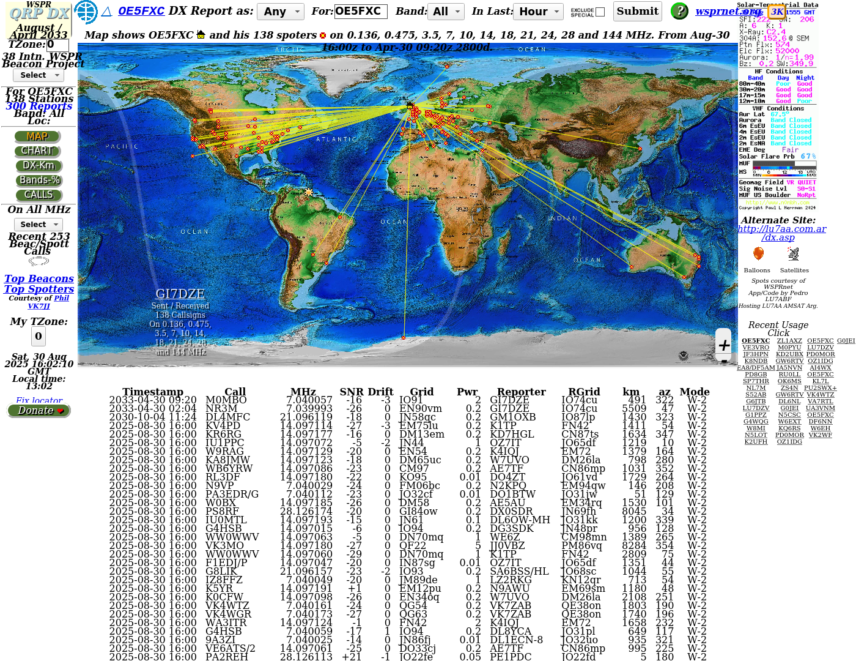The height and width of the screenshot is (661, 856).
Task: Click the orange 3K badge
Action: pos(777,12)
